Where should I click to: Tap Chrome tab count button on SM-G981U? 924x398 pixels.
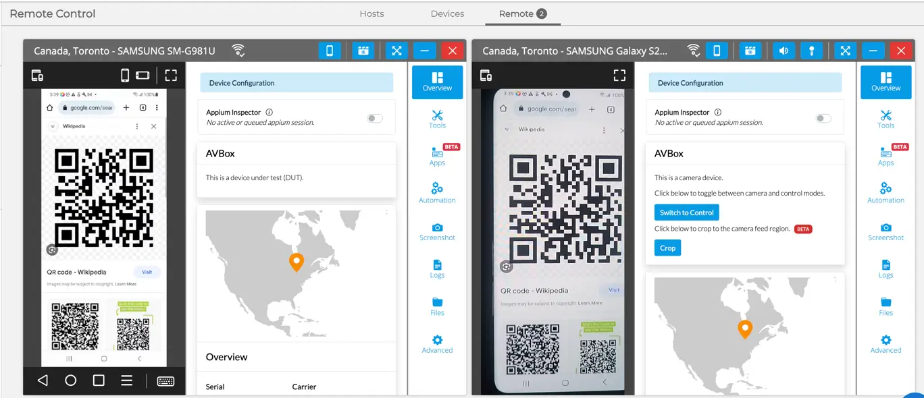(143, 108)
